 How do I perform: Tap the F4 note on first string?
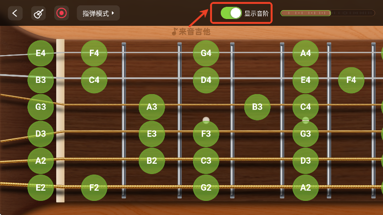(94, 53)
